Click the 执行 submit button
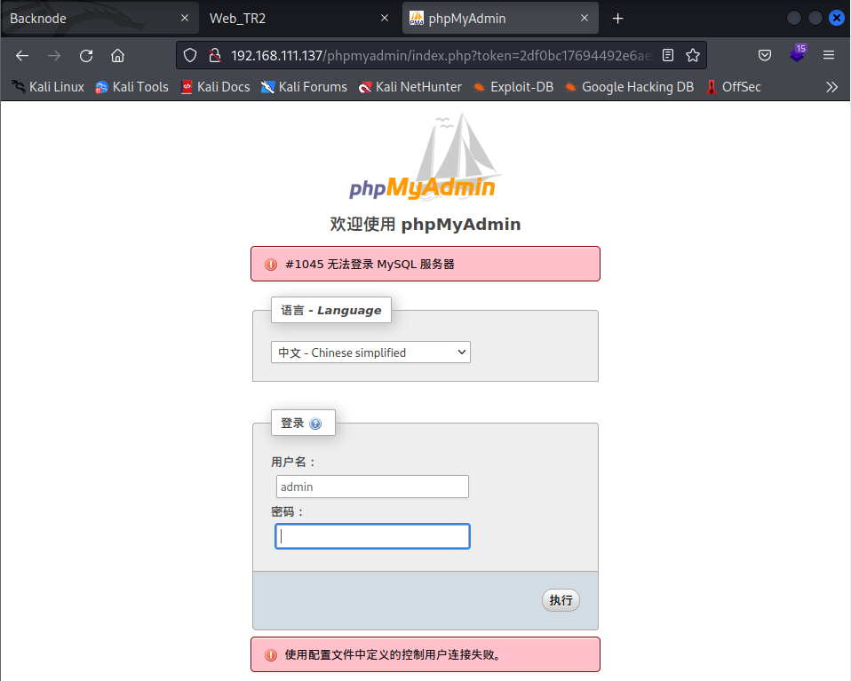Screen dimensions: 851x681 point(561,600)
